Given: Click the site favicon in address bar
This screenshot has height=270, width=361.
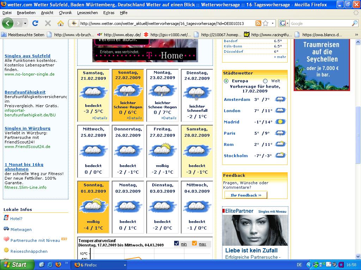Looking at the screenshot, I should 74,23.
